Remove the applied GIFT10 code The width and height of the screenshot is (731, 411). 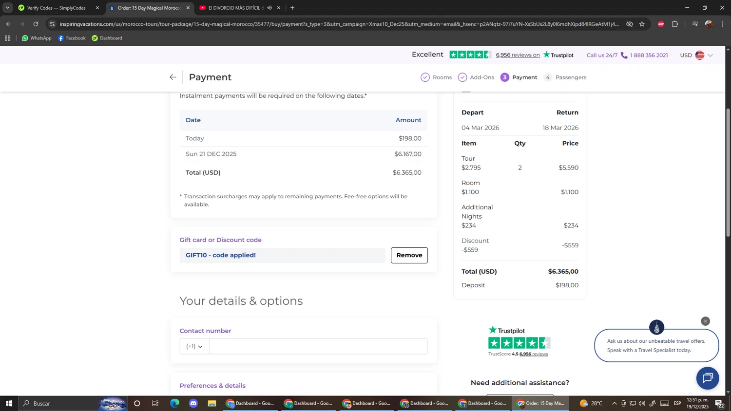click(x=409, y=255)
